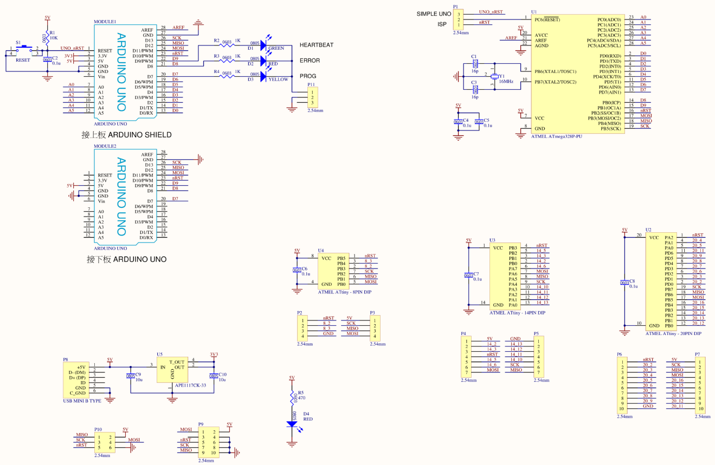Select capacitor C9 10u at regulator input
This screenshot has width=715, height=465.
click(x=131, y=376)
